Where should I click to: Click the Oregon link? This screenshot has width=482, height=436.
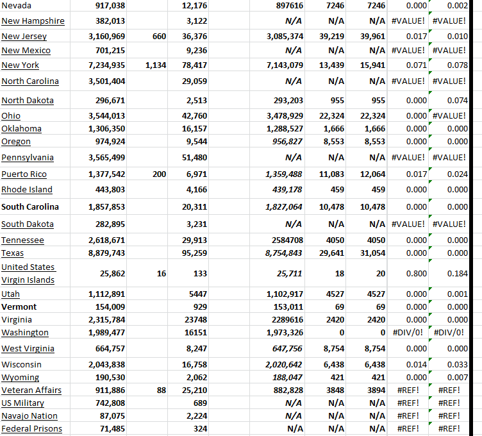tap(15, 142)
